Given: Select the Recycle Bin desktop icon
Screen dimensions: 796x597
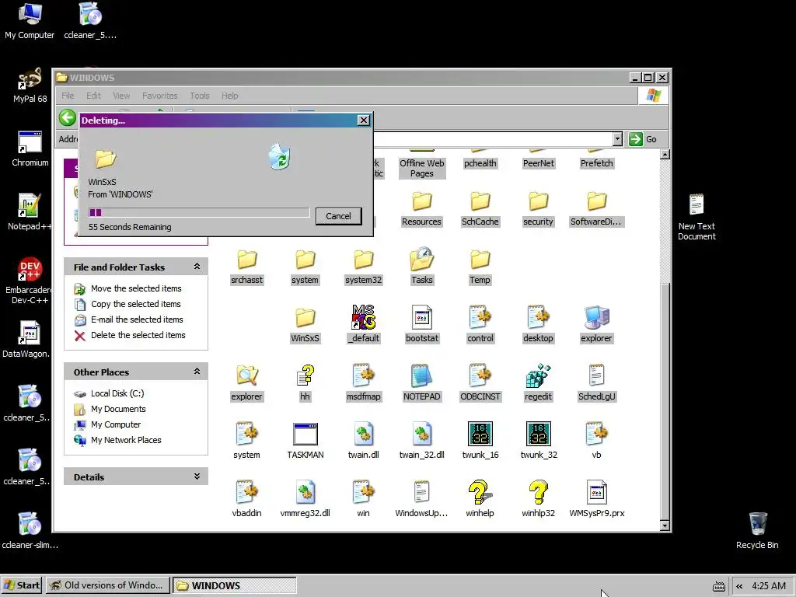Looking at the screenshot, I should click(x=757, y=530).
